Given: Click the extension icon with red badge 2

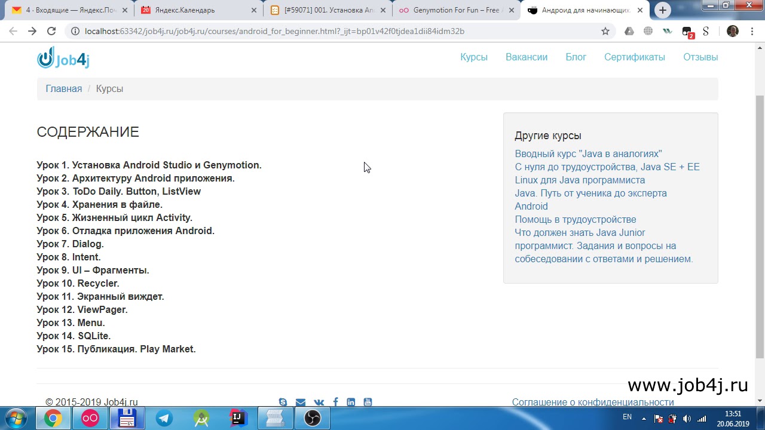Looking at the screenshot, I should point(687,32).
